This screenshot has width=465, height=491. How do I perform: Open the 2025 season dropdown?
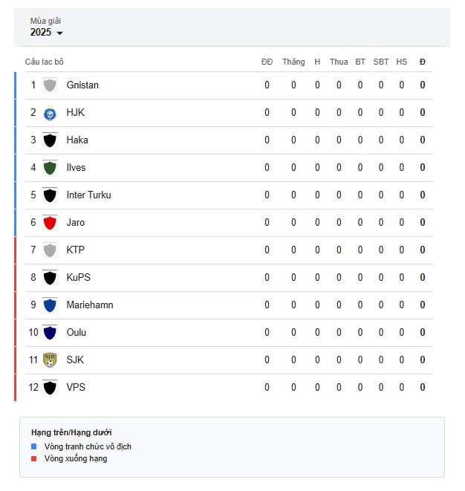46,32
